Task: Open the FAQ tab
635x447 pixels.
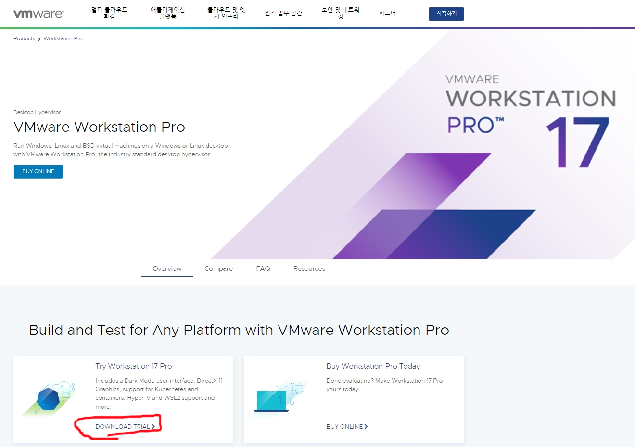Action: point(263,268)
